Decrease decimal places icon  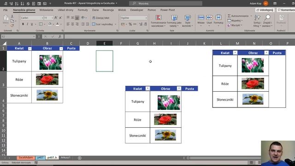(x=146, y=24)
